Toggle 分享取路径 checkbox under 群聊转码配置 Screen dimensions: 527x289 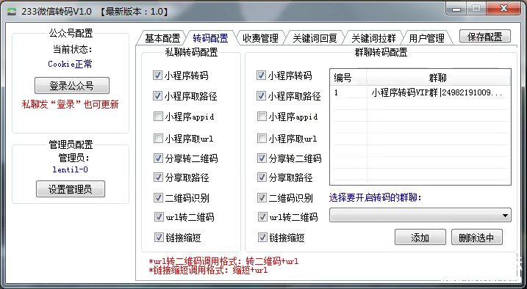pyautogui.click(x=261, y=177)
